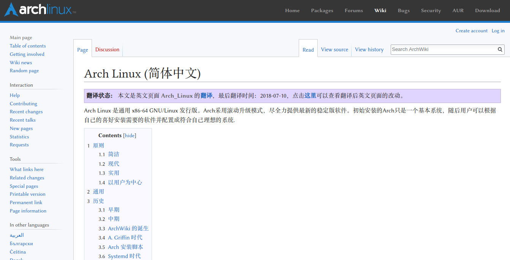Jump to section 3.2 中期
Image resolution: width=510 pixels, height=260 pixels.
[x=114, y=219]
